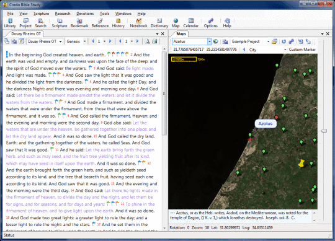Open the Tools menu
Image resolution: width=335 pixels, height=241 pixels.
click(104, 14)
